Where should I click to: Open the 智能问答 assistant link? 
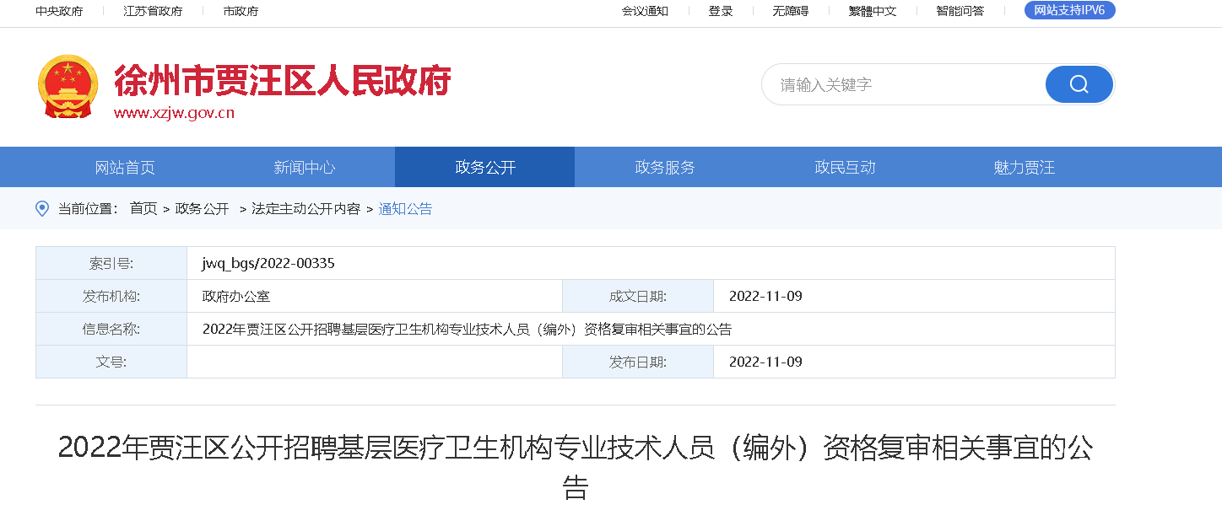(960, 11)
